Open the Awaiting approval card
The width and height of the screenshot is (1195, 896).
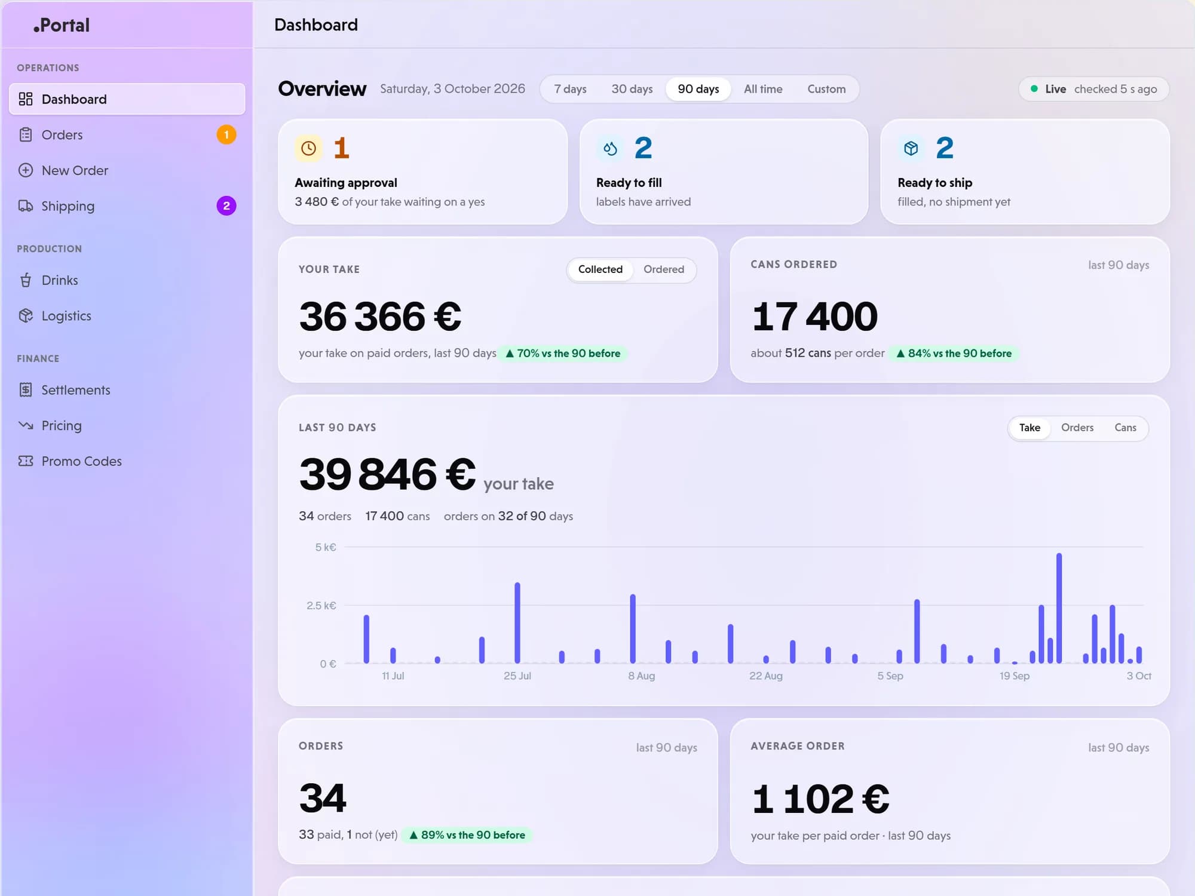422,172
